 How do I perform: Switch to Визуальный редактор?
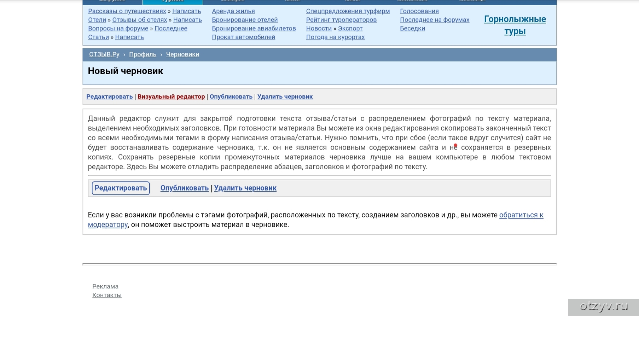point(171,97)
